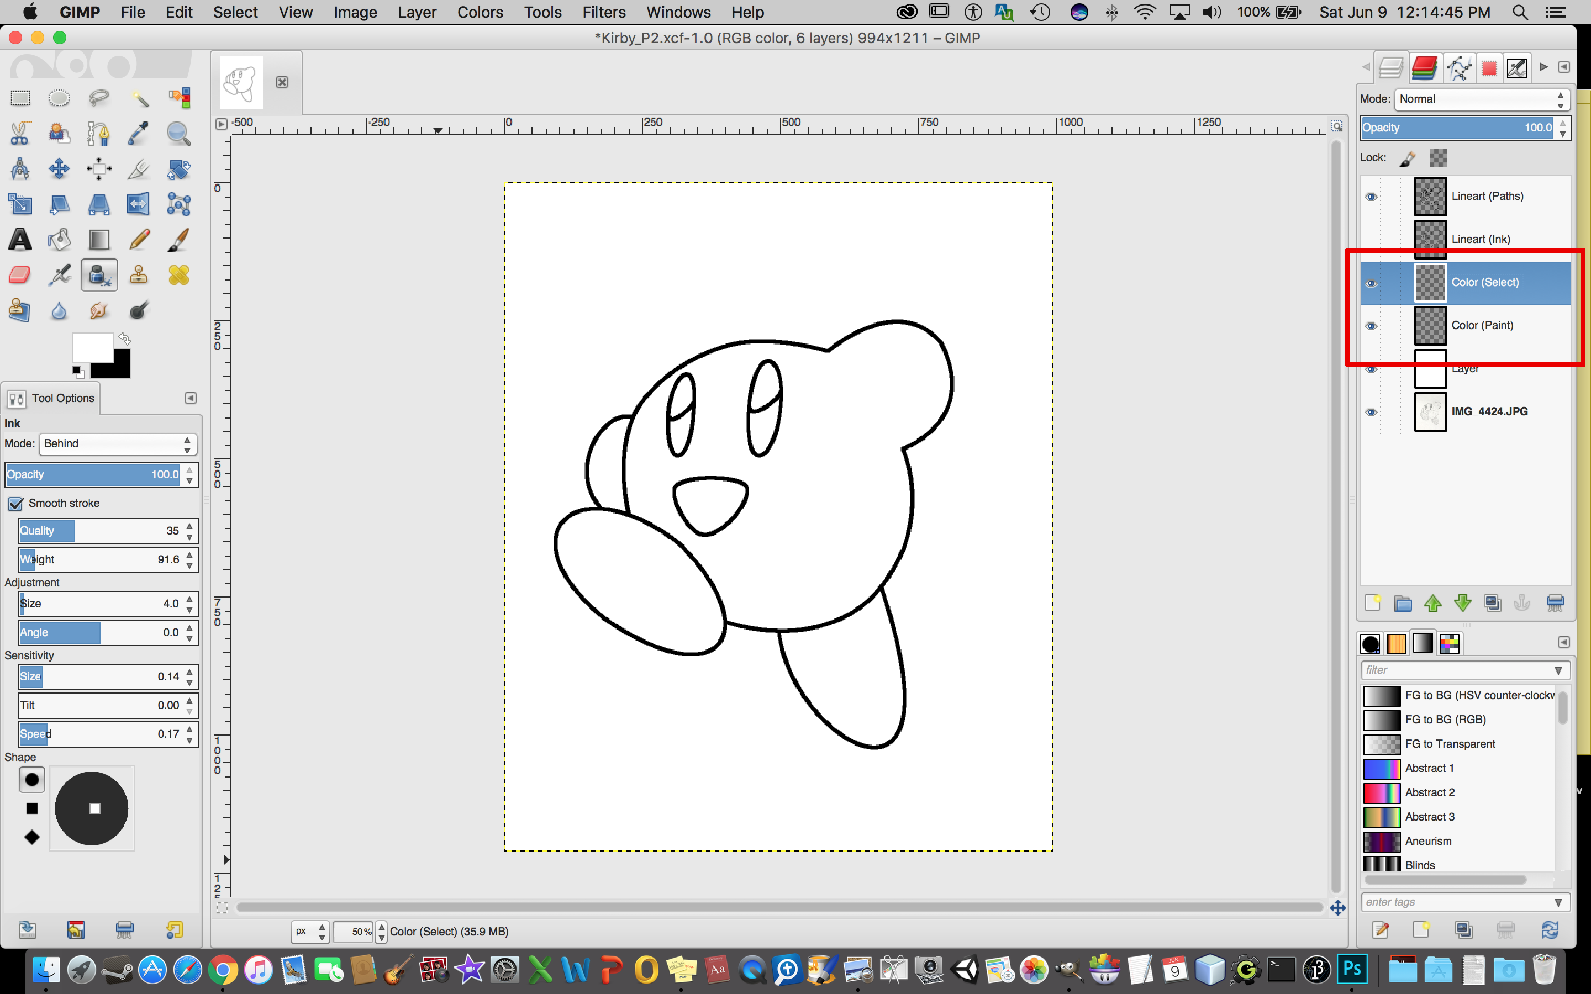Create a new layer button
The width and height of the screenshot is (1591, 994).
tap(1373, 603)
